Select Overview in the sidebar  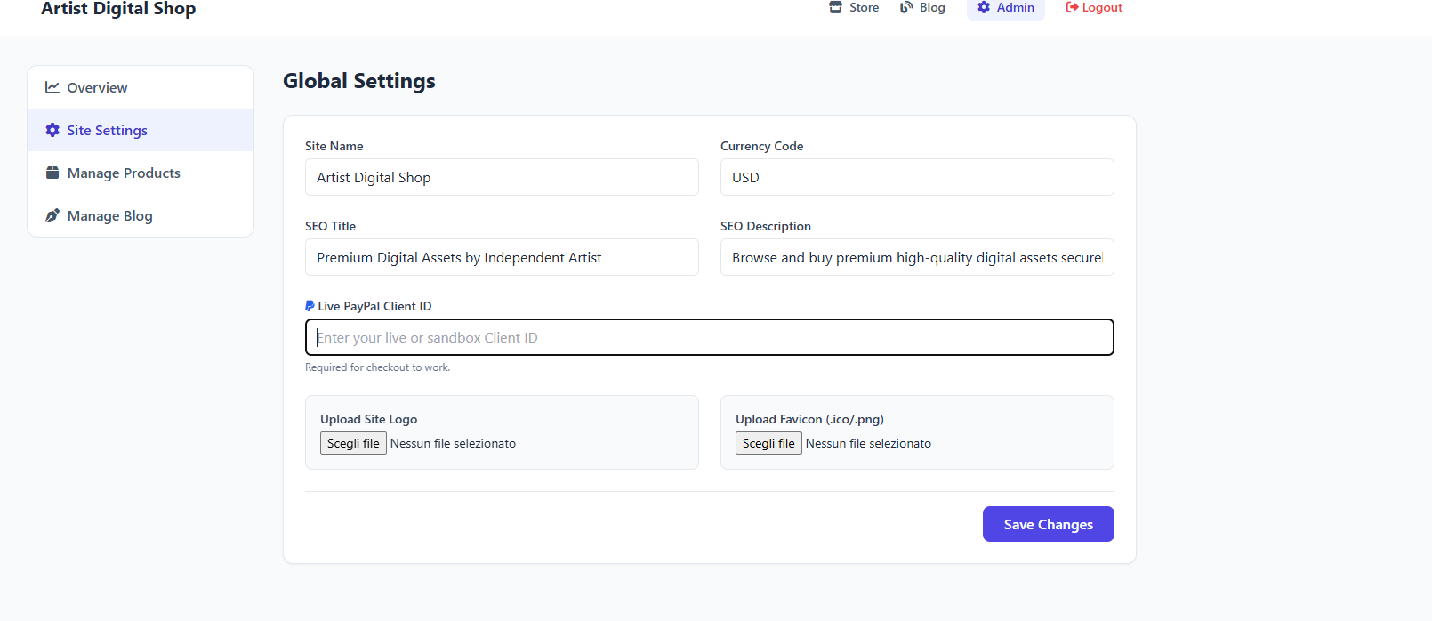click(141, 87)
